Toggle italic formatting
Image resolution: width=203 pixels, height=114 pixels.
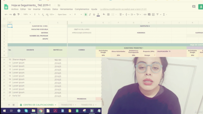pyautogui.click(x=90, y=15)
